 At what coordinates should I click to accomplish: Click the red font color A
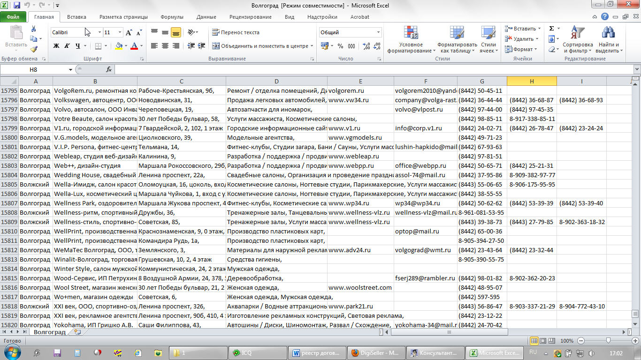click(x=134, y=46)
